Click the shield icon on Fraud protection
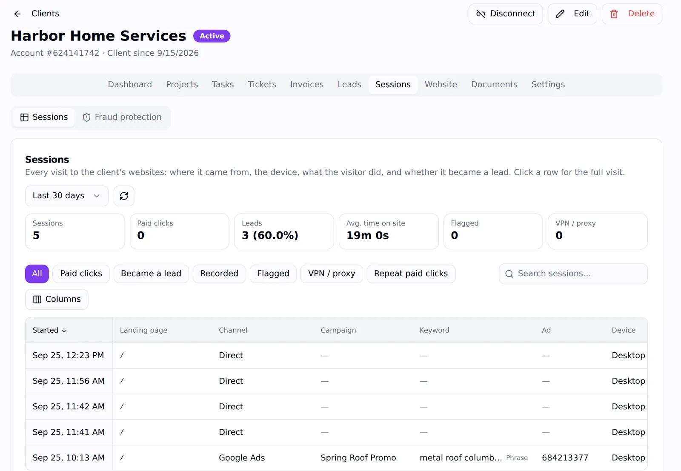Screen dimensions: 681x471 click(86, 117)
